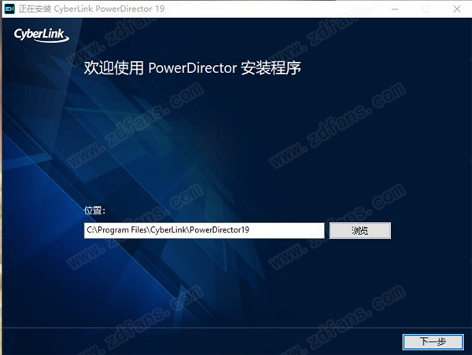This screenshot has width=472, height=355.
Task: Open folder browser with 浏览 button
Action: [x=360, y=231]
